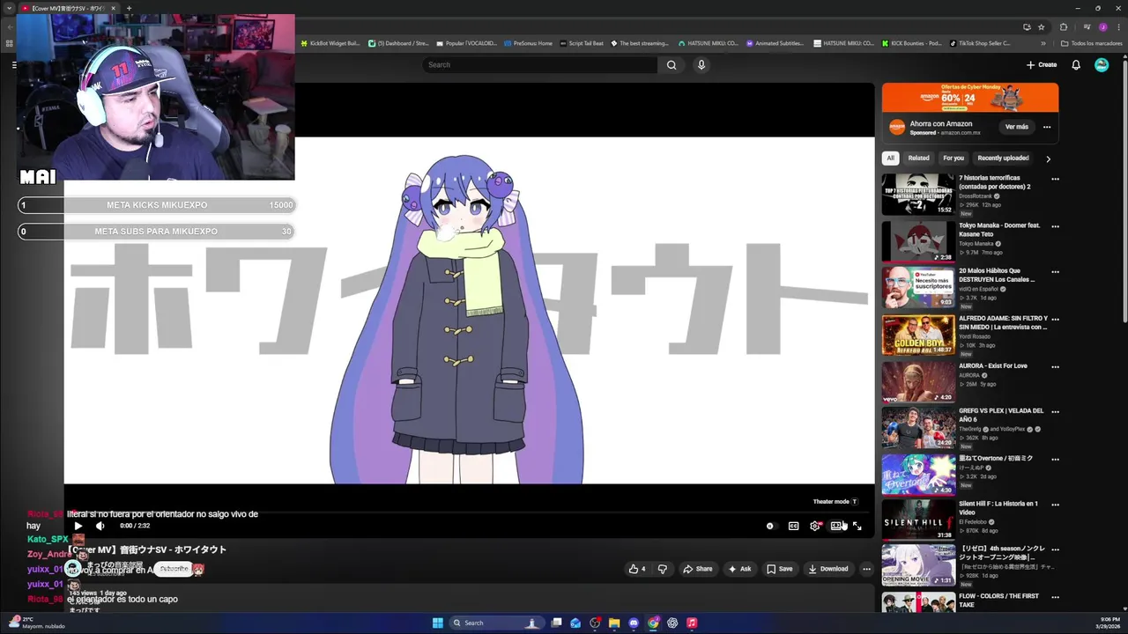Open Todos los marcadores folder
The width and height of the screenshot is (1128, 634).
point(1091,43)
